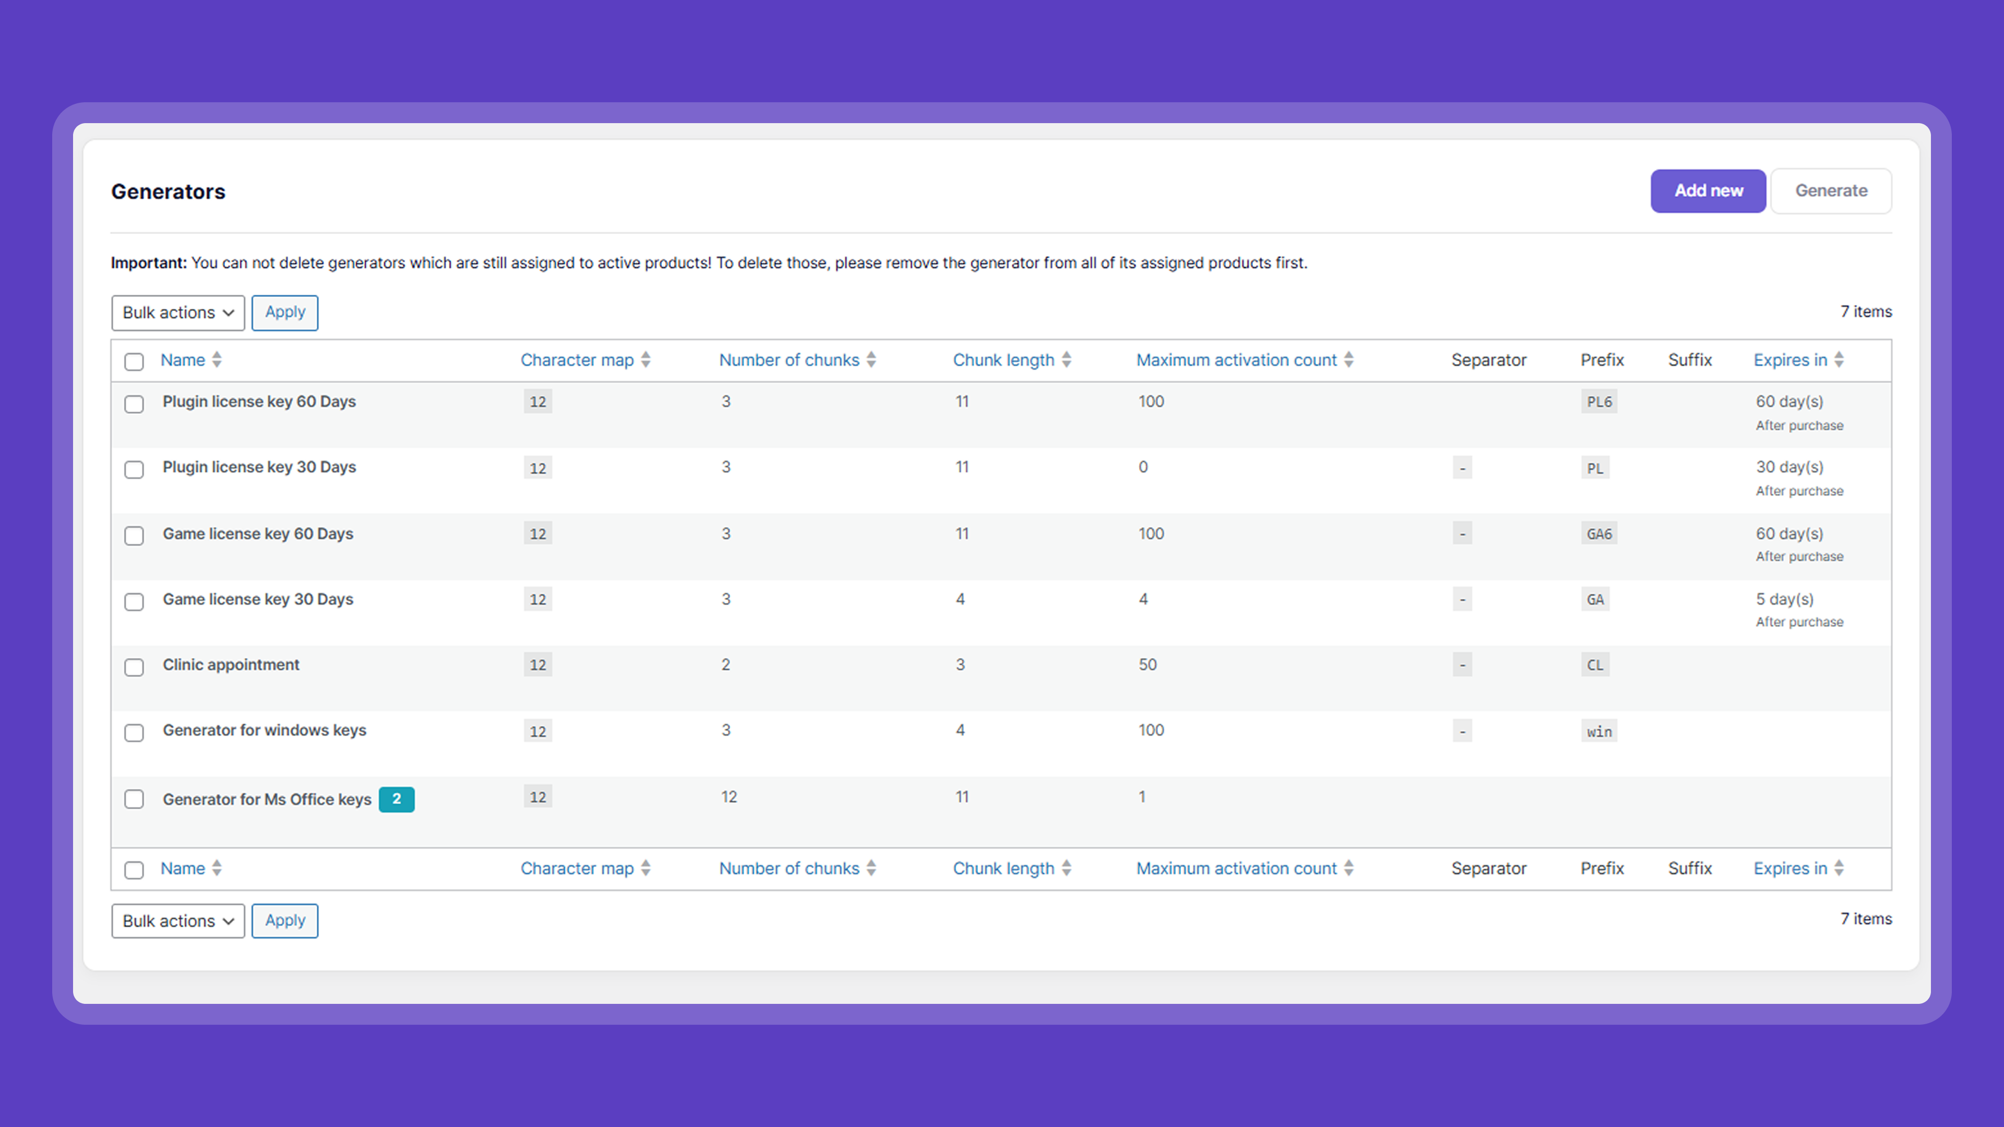The height and width of the screenshot is (1127, 2004).
Task: Open Game license key 30 Days generator
Action: [x=257, y=599]
